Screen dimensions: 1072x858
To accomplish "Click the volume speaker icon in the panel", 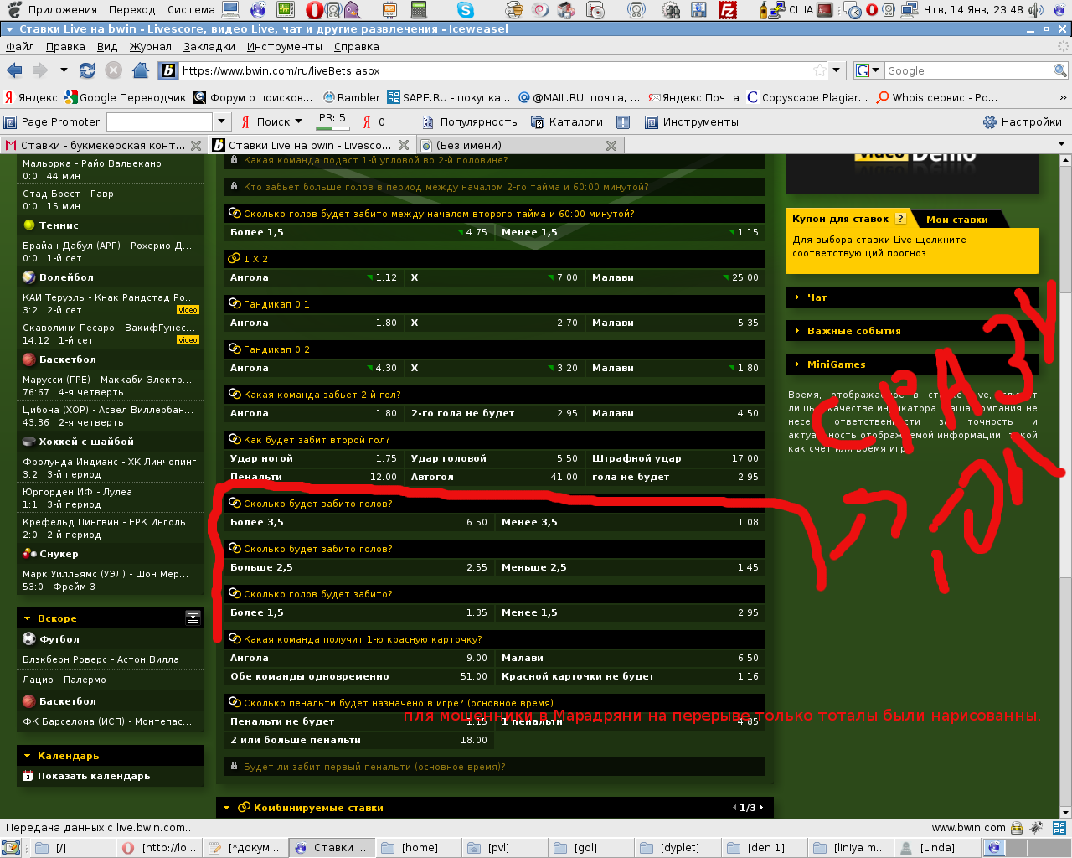I will 1036,10.
